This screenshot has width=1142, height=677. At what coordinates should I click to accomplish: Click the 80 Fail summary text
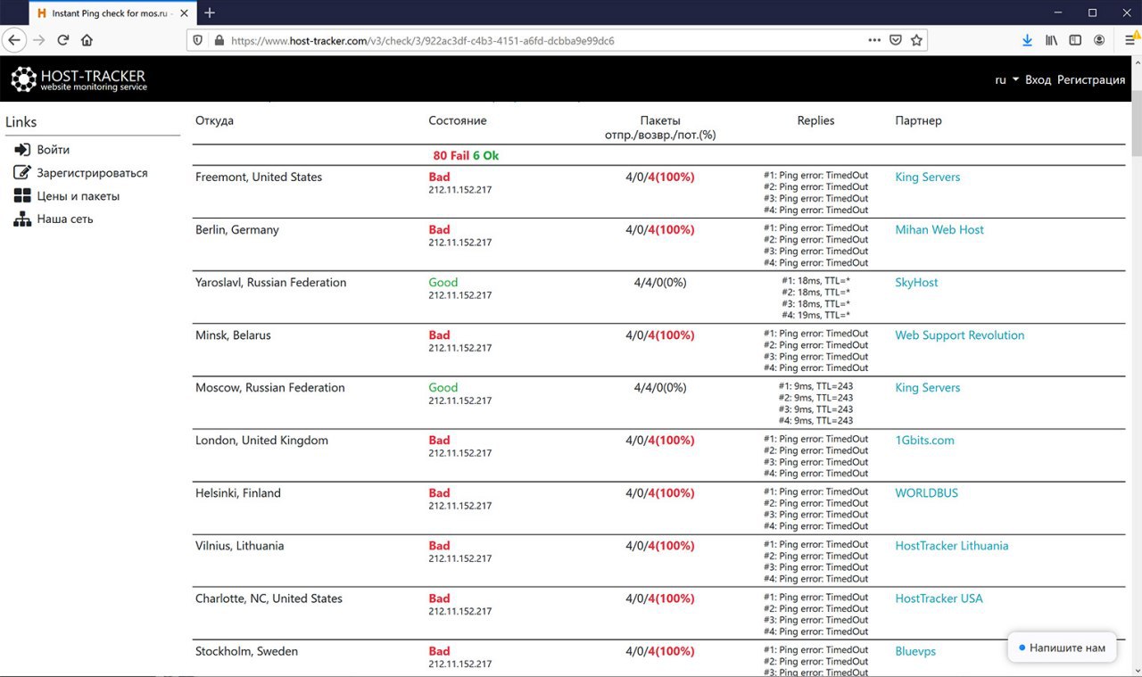(451, 155)
